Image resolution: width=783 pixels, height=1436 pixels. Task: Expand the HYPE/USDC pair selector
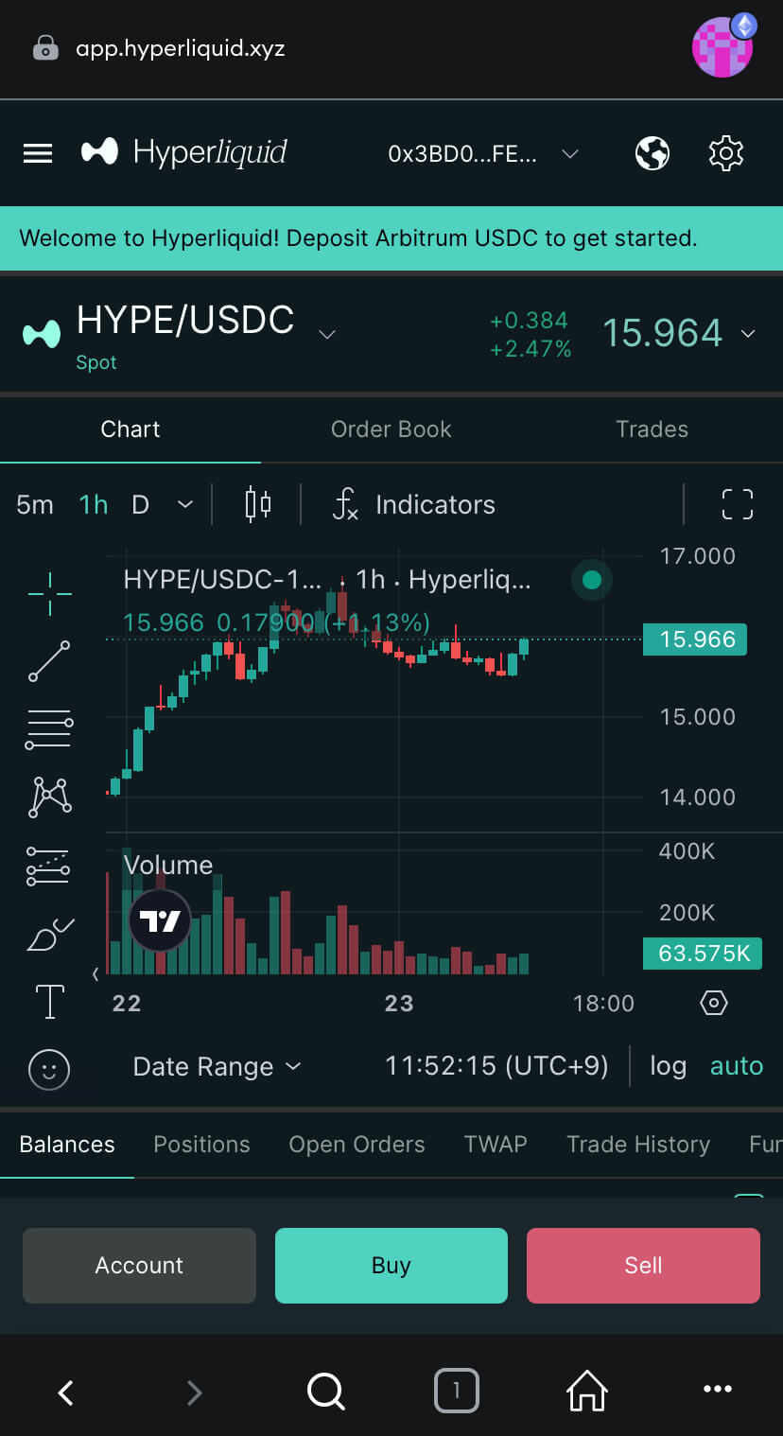[x=327, y=334]
